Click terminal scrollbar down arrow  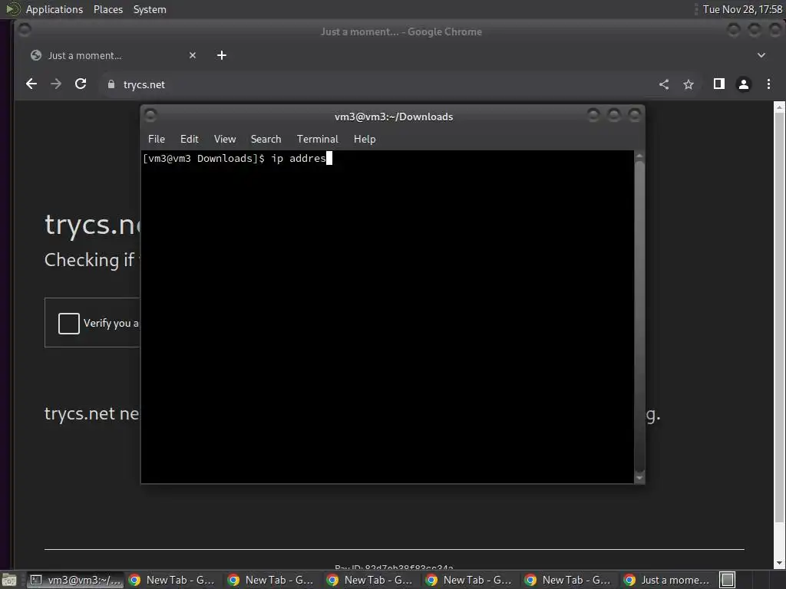[639, 478]
